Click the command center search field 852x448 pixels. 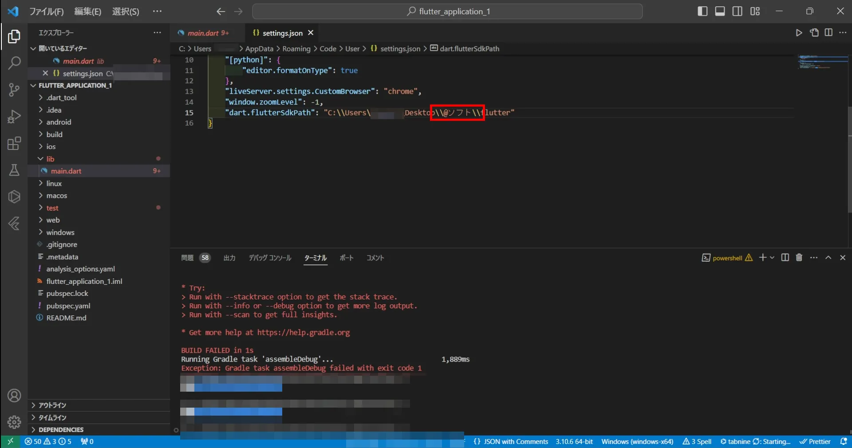(x=447, y=12)
